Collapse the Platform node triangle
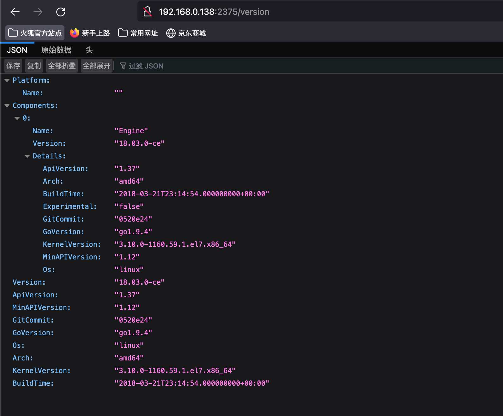The height and width of the screenshot is (416, 503). (x=7, y=80)
